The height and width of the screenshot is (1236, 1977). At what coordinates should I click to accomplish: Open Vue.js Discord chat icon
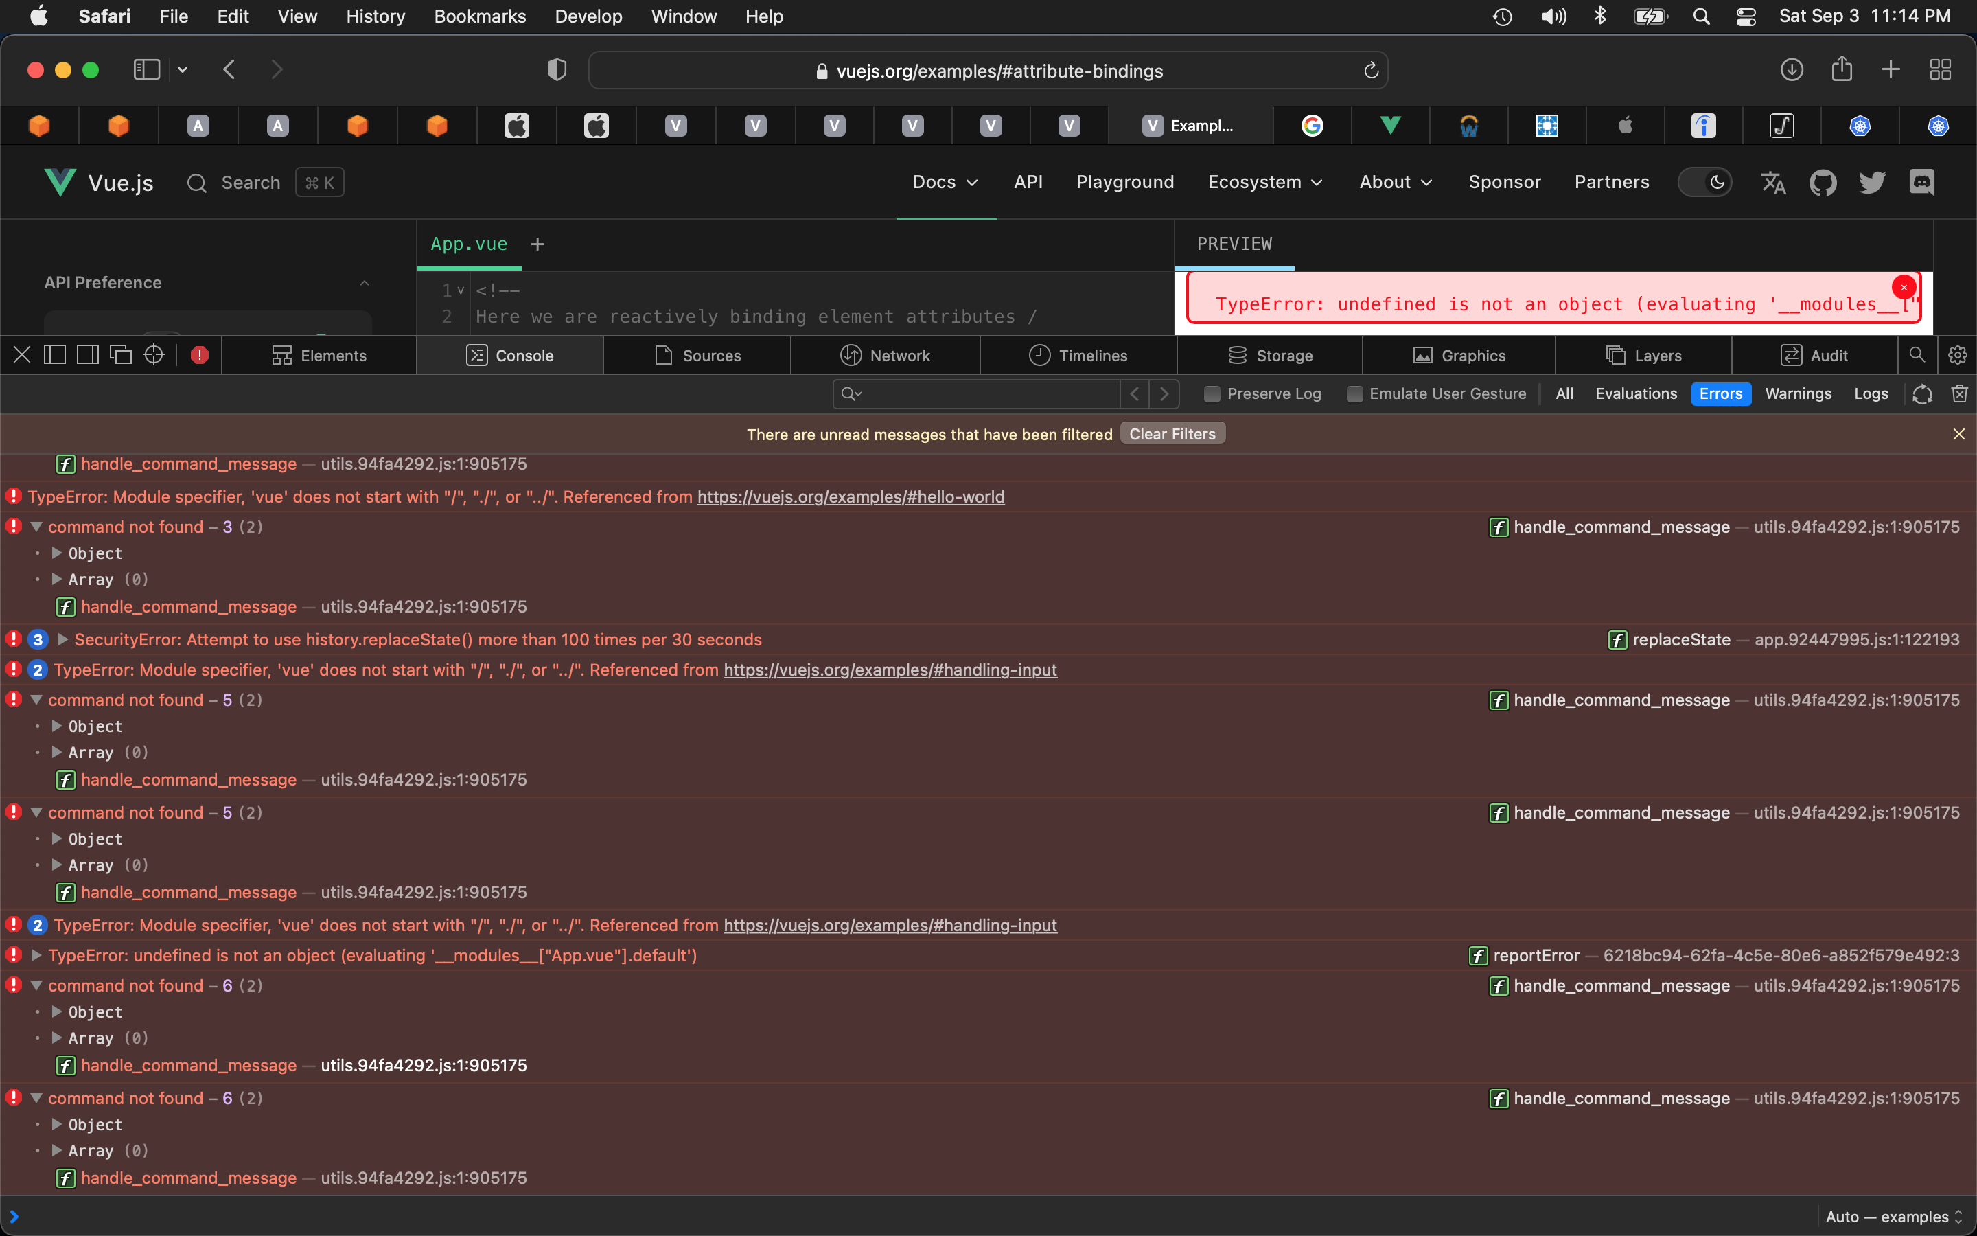(1922, 181)
